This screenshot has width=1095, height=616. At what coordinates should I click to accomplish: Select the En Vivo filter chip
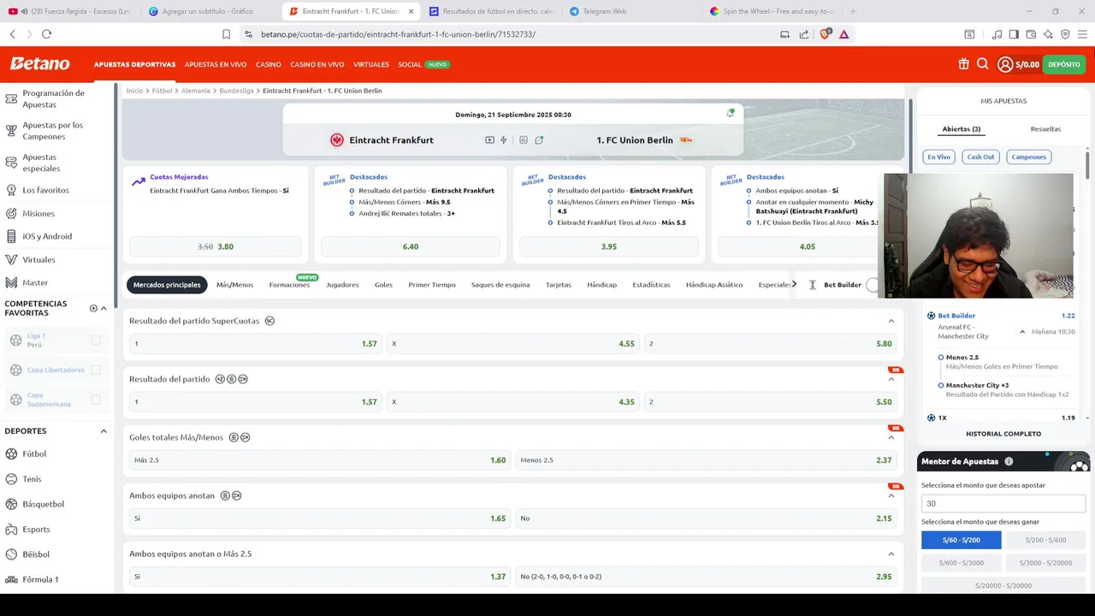938,157
